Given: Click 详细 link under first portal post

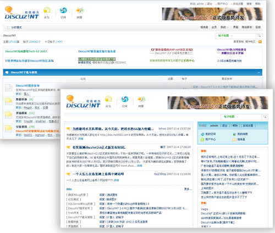Looking at the screenshot, I should (80, 139).
